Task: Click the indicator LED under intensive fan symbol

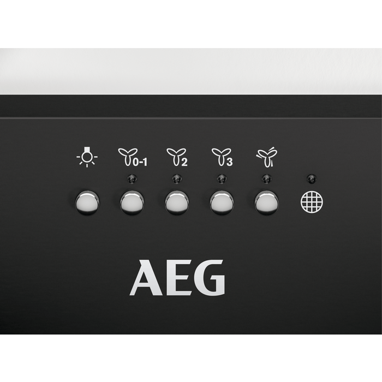Action: pos(266,179)
